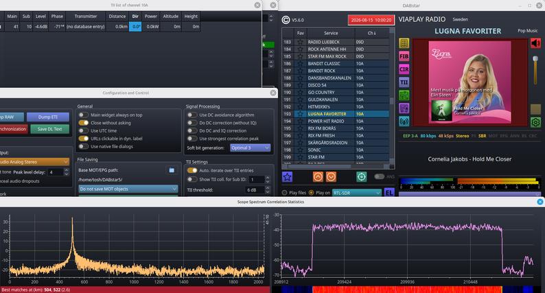The image size is (545, 293).
Task: Toggle Auto. iterate over TII entries
Action: click(x=192, y=170)
